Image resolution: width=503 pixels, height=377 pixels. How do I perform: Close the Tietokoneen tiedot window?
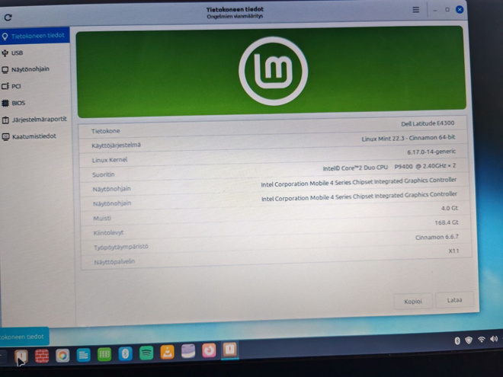[x=460, y=10]
